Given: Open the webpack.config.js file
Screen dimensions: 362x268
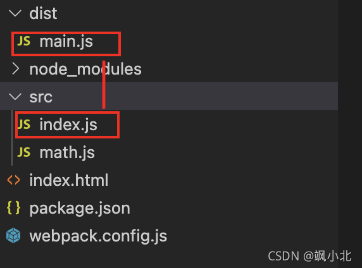Looking at the screenshot, I should (x=98, y=236).
